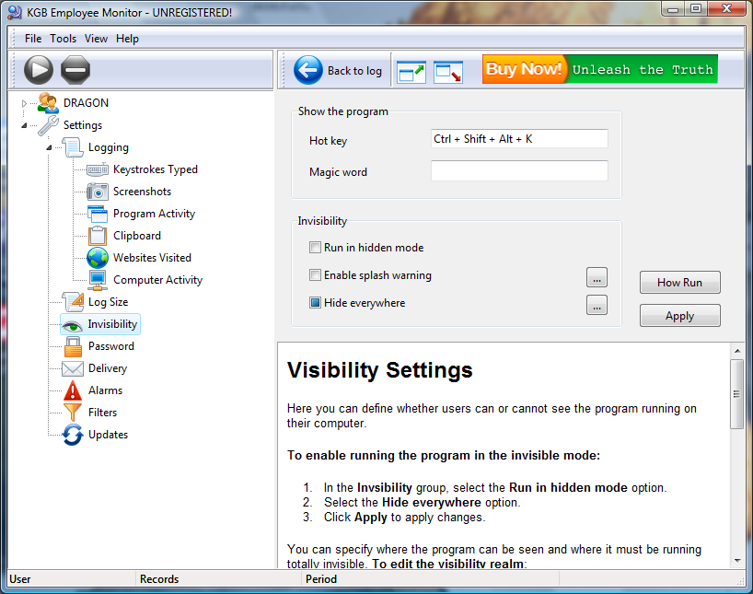This screenshot has height=594, width=753.
Task: Open the View menu
Action: pos(96,39)
